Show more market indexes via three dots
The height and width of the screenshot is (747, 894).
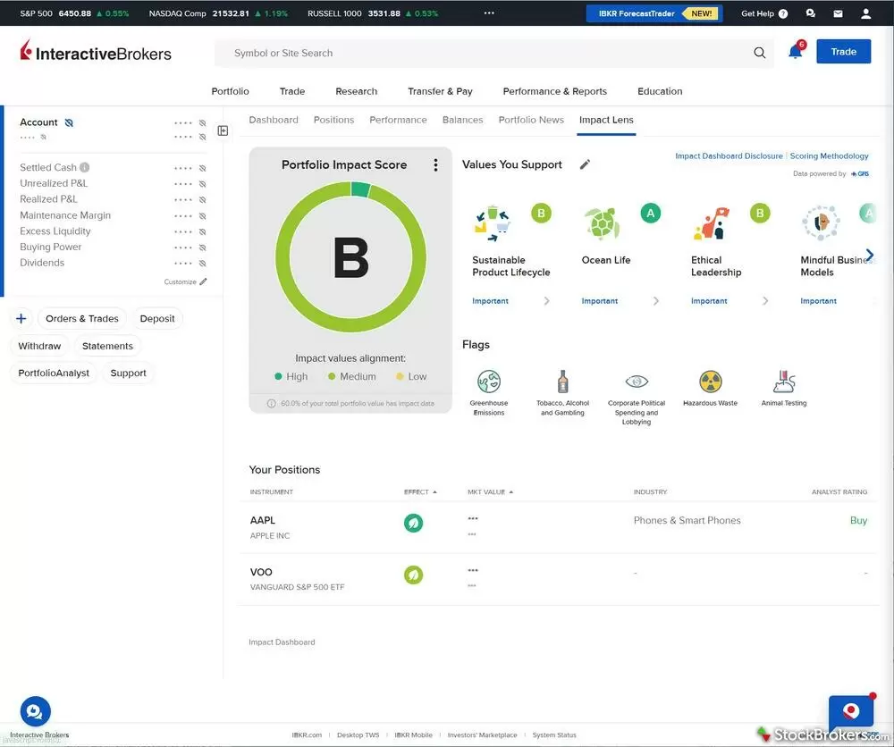pos(489,13)
